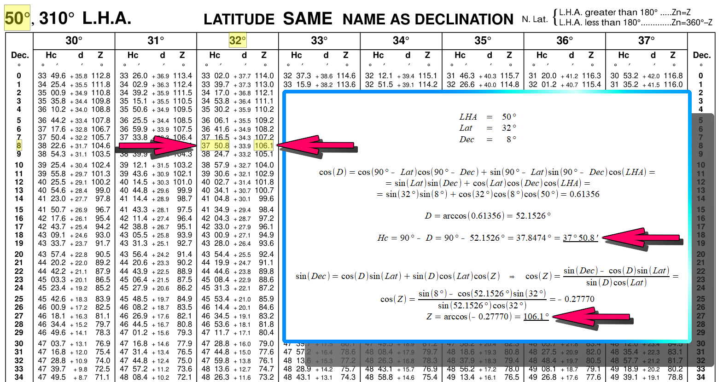The image size is (723, 382).
Task: Click the 36° latitude column header
Action: pyautogui.click(x=565, y=41)
